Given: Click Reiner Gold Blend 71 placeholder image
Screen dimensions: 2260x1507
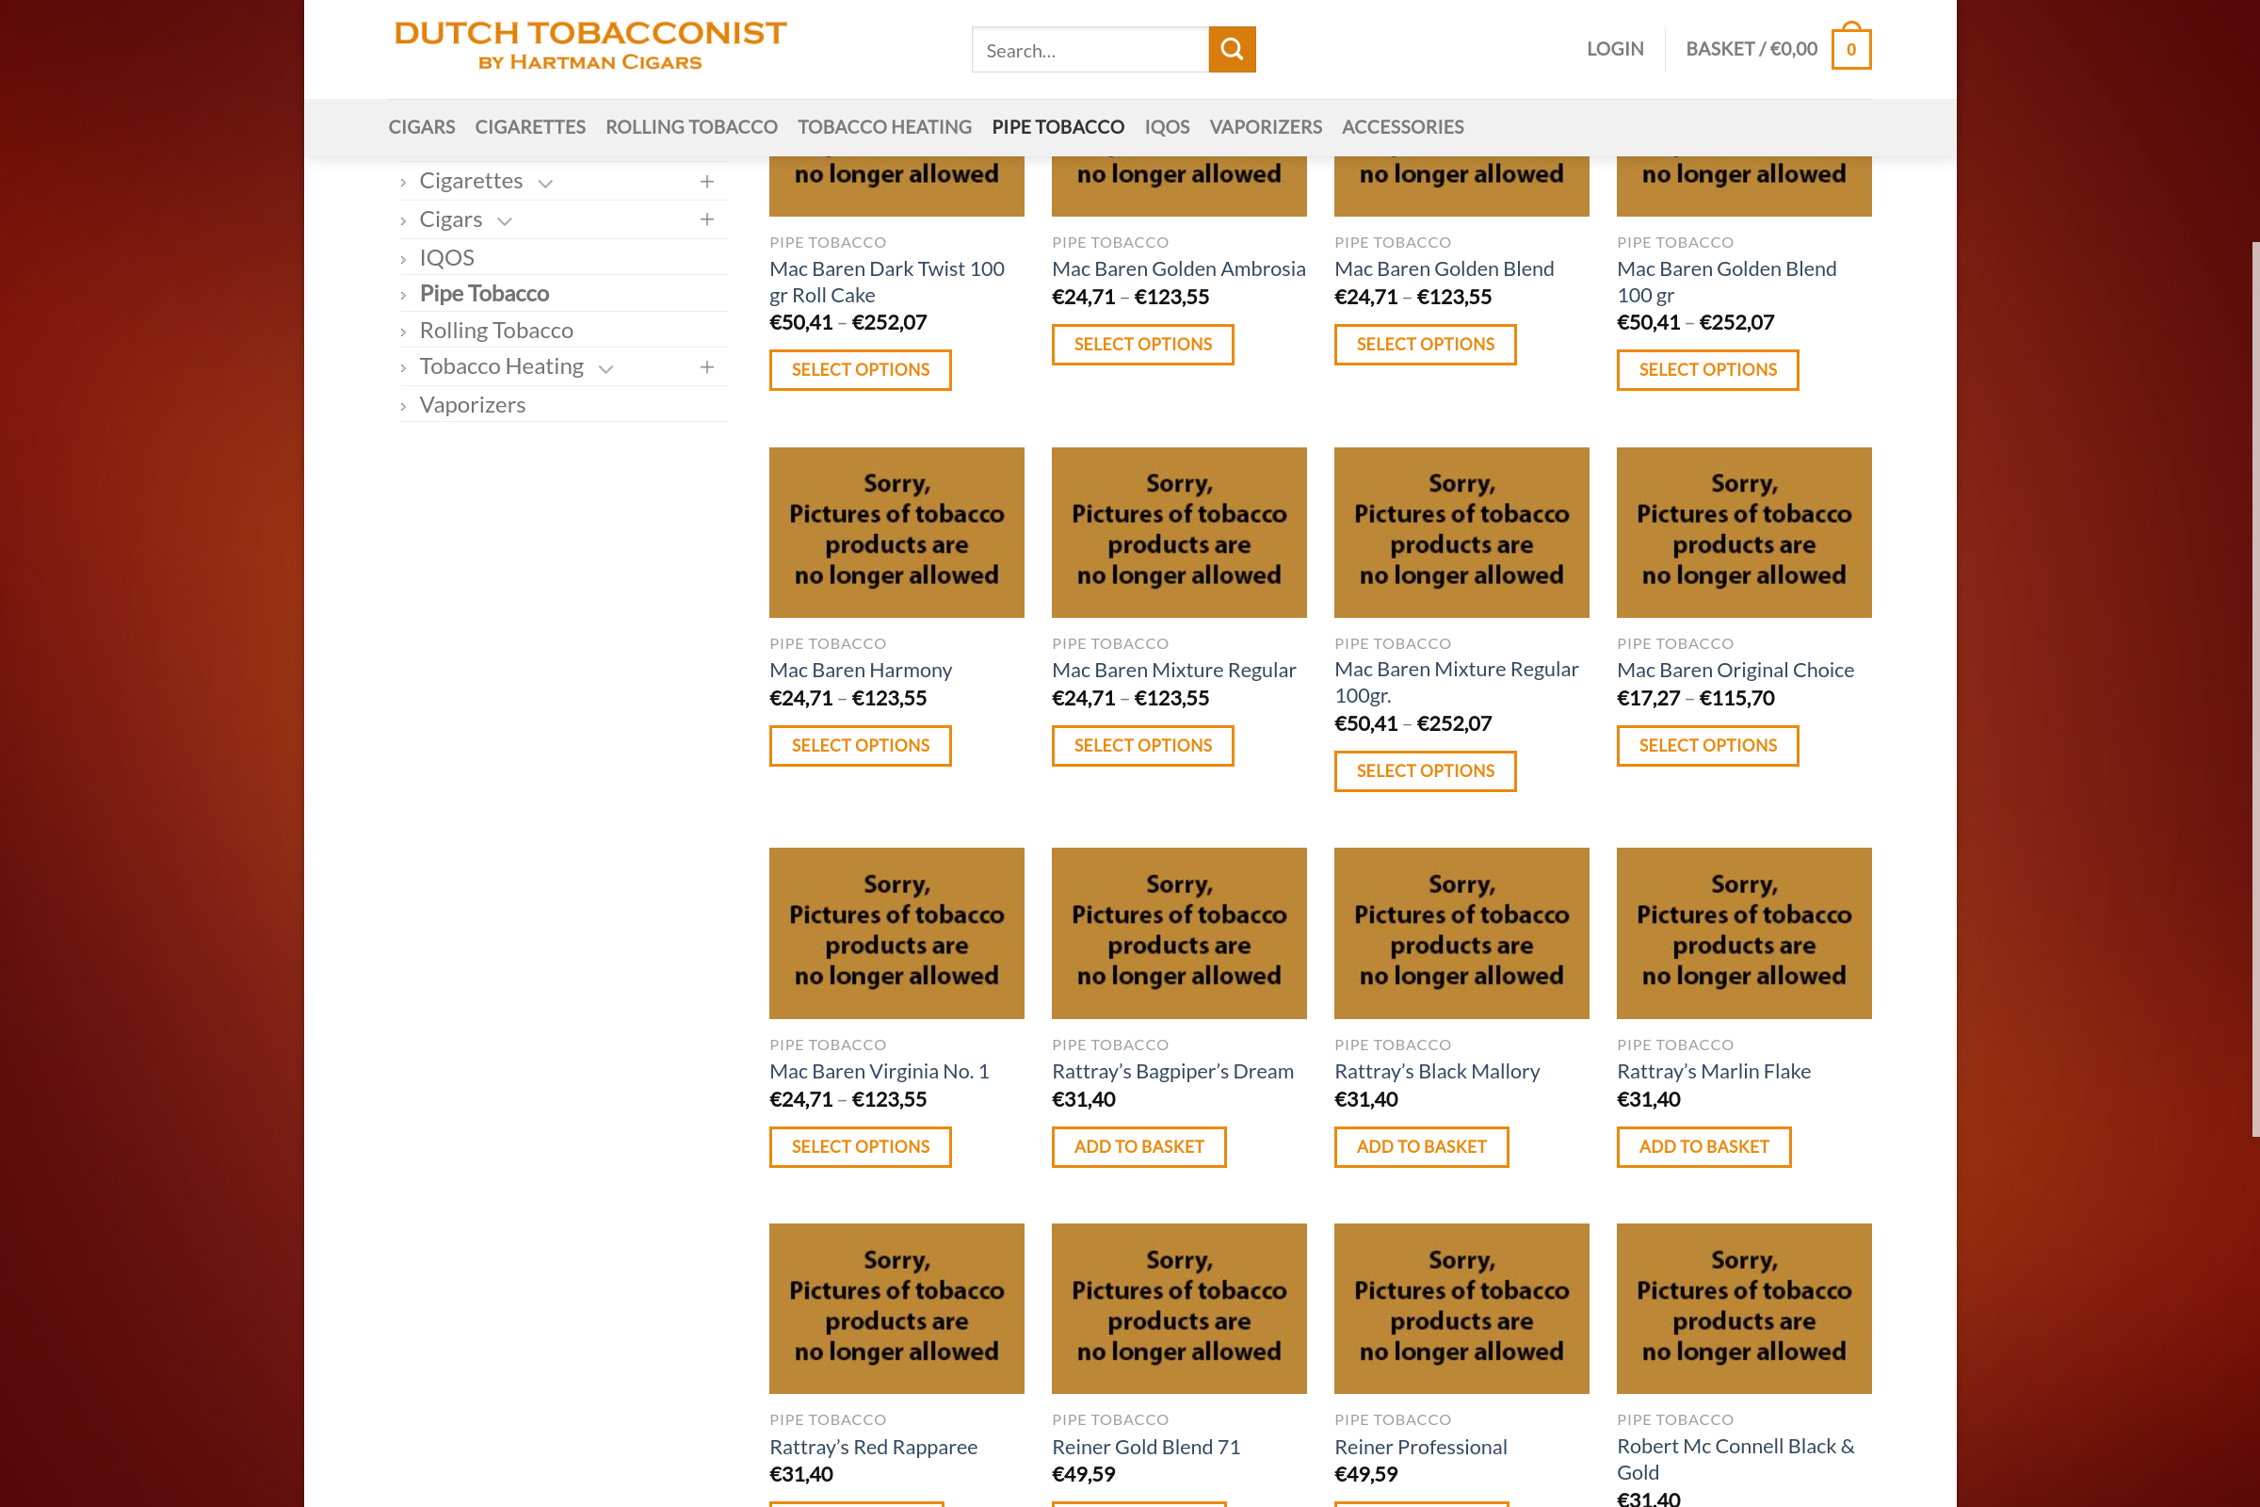Looking at the screenshot, I should coord(1179,1308).
